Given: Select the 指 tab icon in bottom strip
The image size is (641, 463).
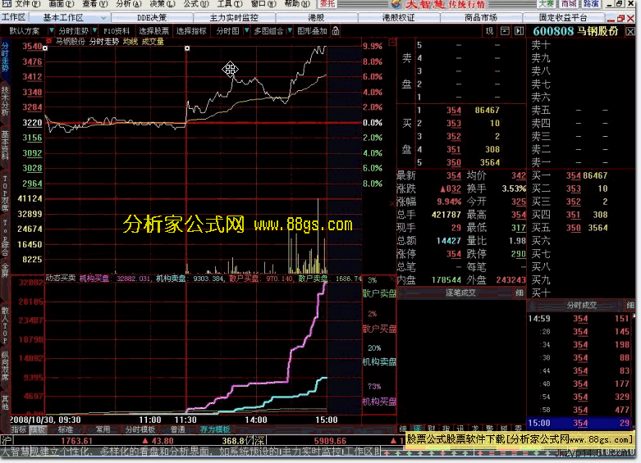Looking at the screenshot, I should (446, 429).
